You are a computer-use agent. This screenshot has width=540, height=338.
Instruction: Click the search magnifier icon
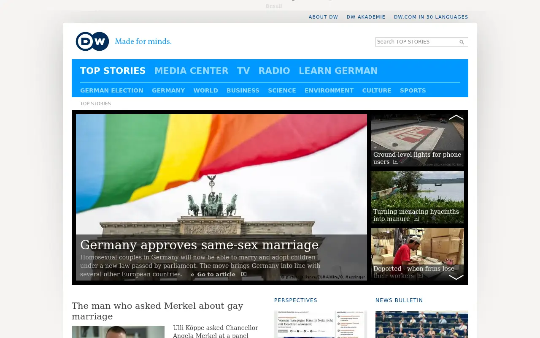[x=462, y=42]
